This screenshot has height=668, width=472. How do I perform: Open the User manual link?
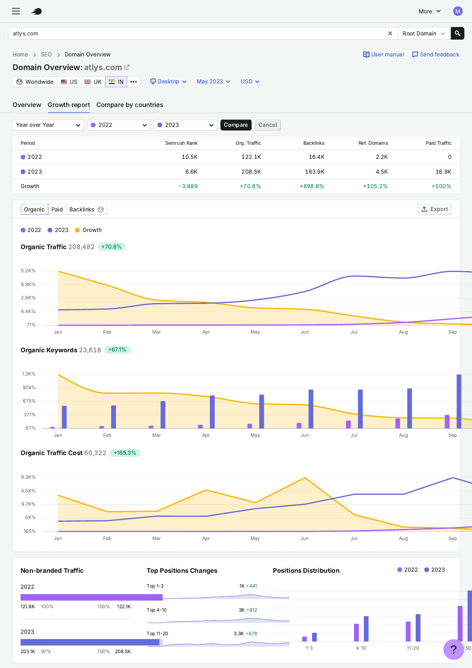[383, 54]
